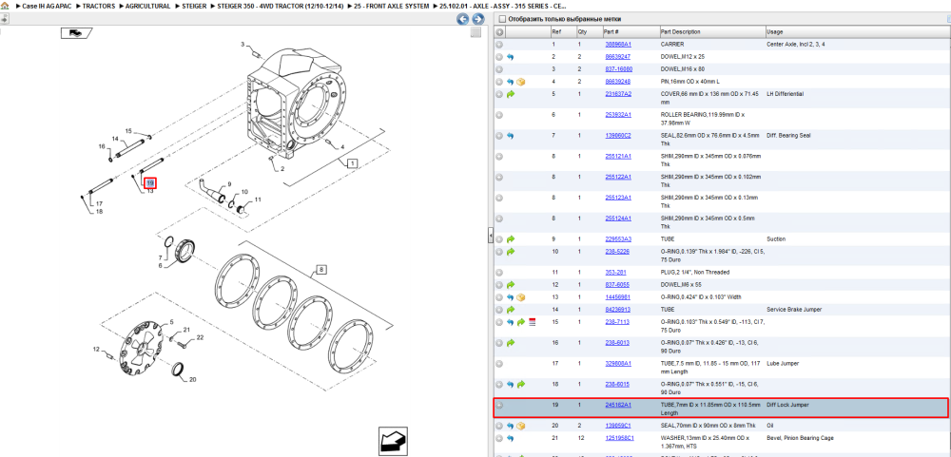The width and height of the screenshot is (951, 457).
Task: Click 'LH Differential' usage text
Action: 786,94
